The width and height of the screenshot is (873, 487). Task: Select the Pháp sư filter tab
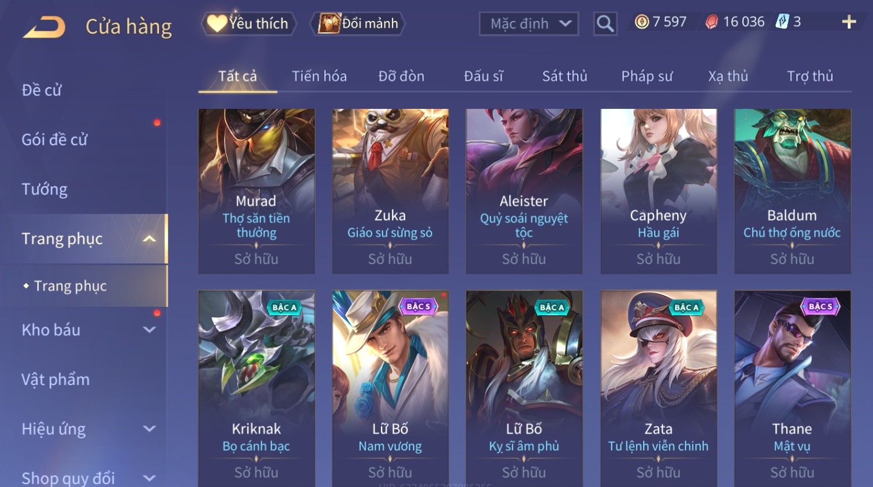[x=647, y=76]
